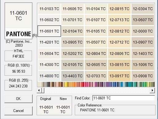158x119 pixels.
Task: Select the 11-0606 TC swatch
Action: click(72, 9)
